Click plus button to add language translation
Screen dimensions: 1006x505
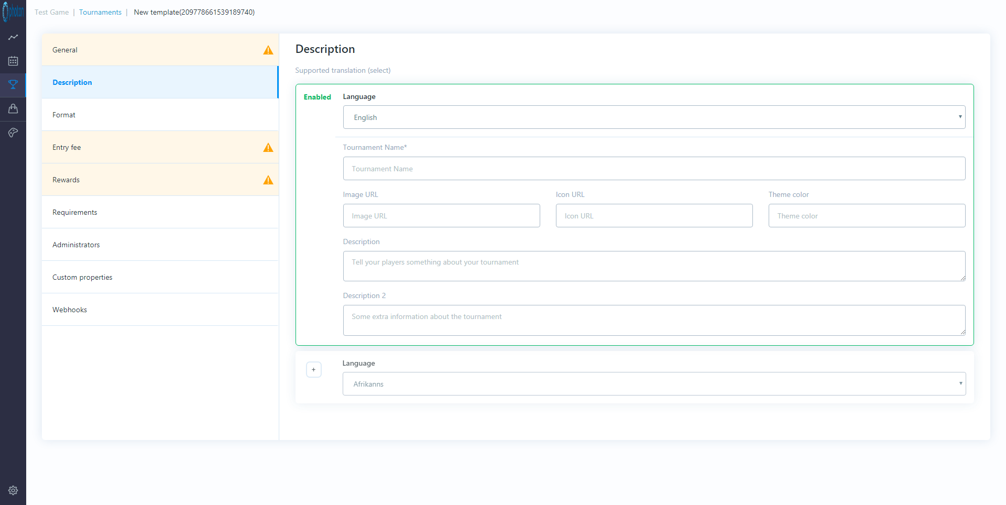(313, 370)
